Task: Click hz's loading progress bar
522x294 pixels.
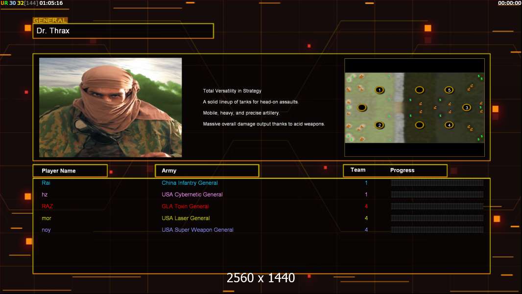Action: 437,195
